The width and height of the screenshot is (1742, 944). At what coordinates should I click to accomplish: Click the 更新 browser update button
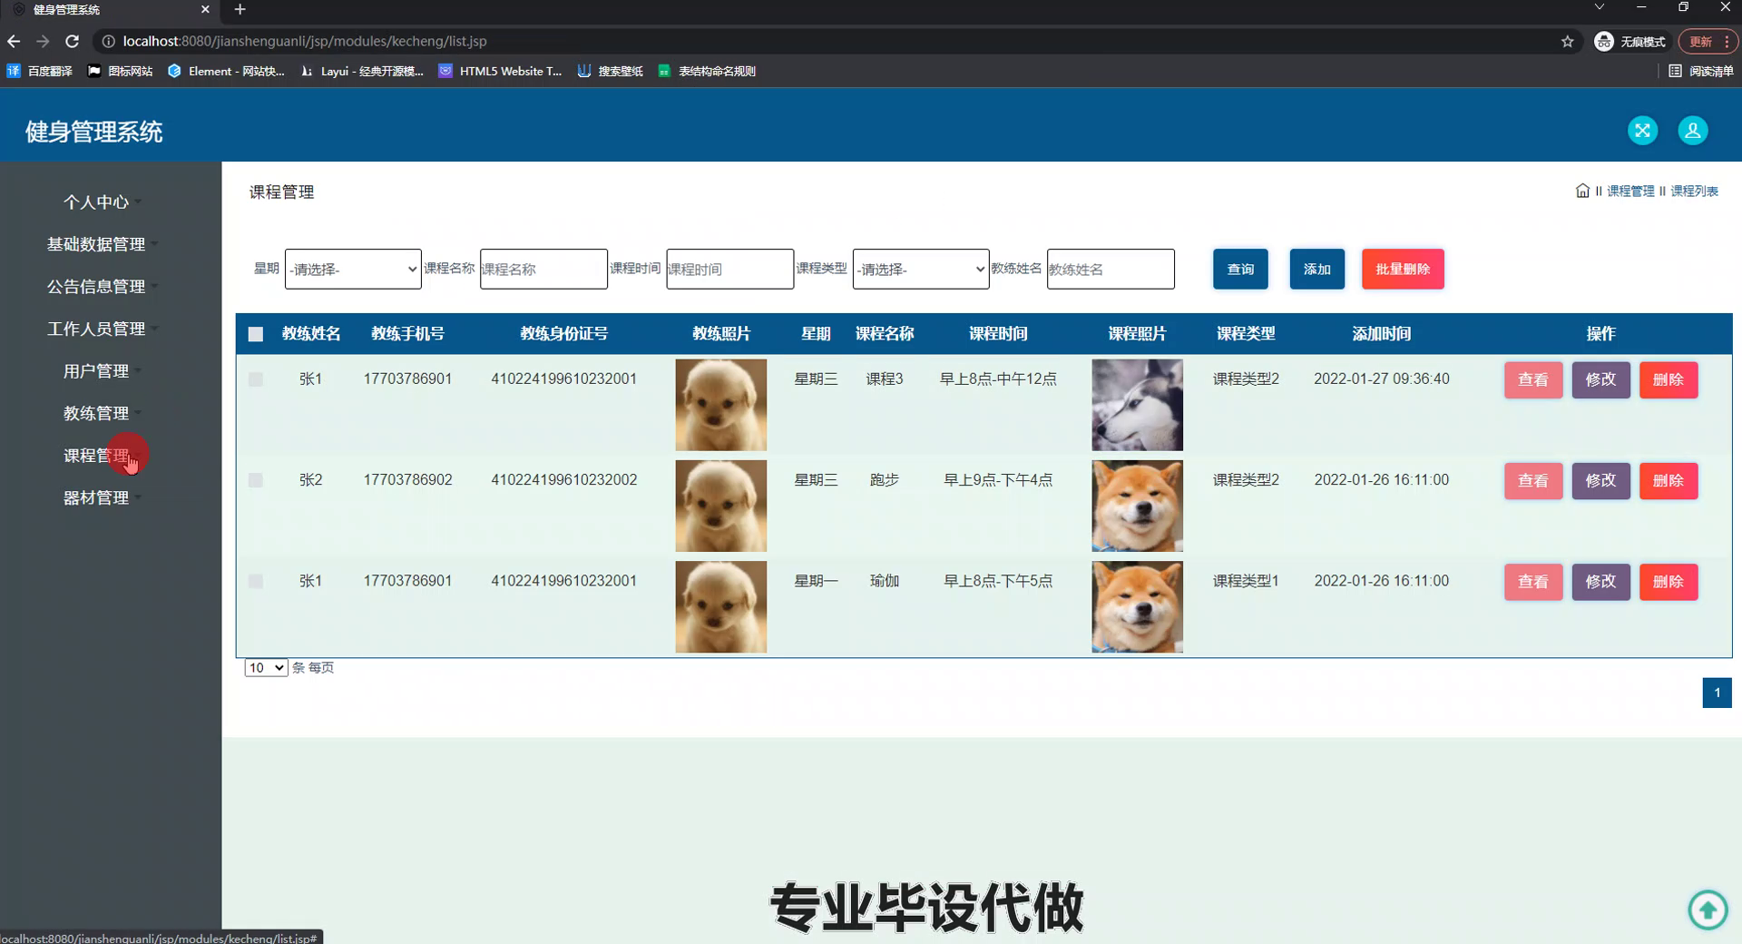pyautogui.click(x=1707, y=42)
